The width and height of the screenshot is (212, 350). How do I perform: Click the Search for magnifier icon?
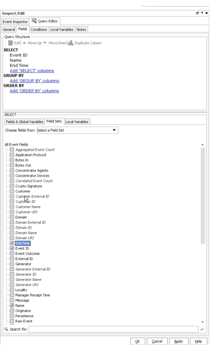(x=6, y=329)
